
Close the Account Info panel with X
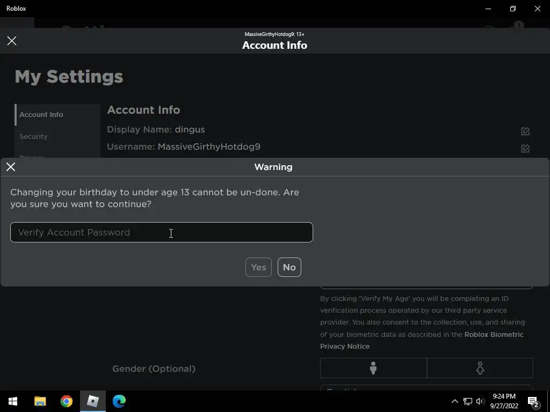click(12, 41)
